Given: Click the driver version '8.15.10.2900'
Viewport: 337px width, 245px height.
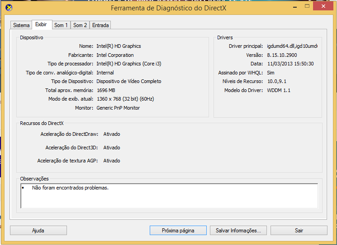Looking at the screenshot, I should pos(282,55).
